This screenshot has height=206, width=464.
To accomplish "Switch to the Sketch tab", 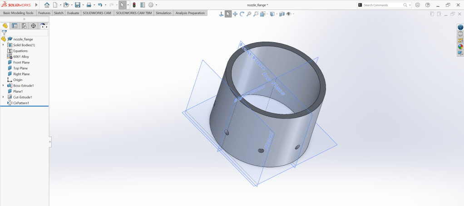I will pyautogui.click(x=59, y=13).
